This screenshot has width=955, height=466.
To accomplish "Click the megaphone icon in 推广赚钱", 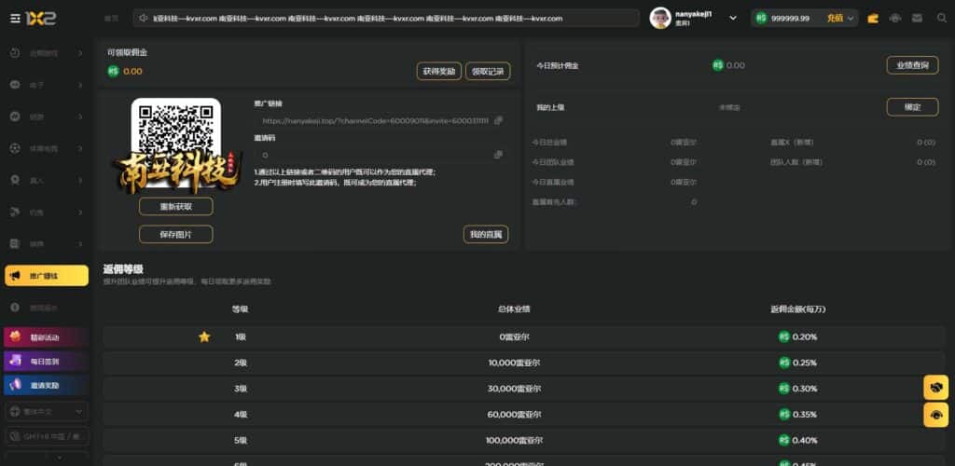I will click(16, 276).
